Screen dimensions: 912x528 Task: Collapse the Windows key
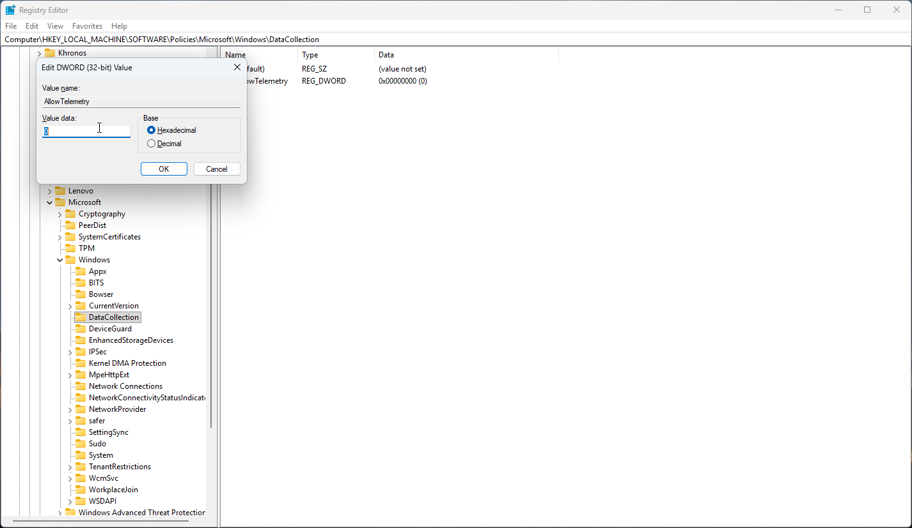tap(60, 260)
